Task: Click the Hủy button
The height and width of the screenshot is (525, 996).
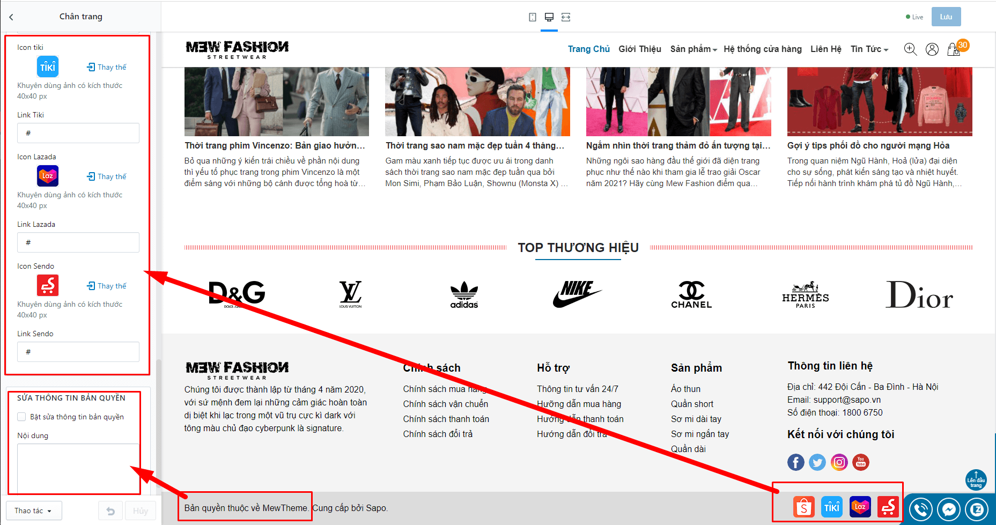Action: pos(141,511)
